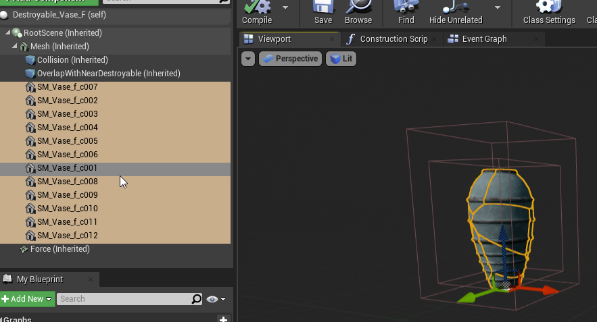Click the Browse toolbar icon
Screen dimensions: 597x322
(358, 7)
